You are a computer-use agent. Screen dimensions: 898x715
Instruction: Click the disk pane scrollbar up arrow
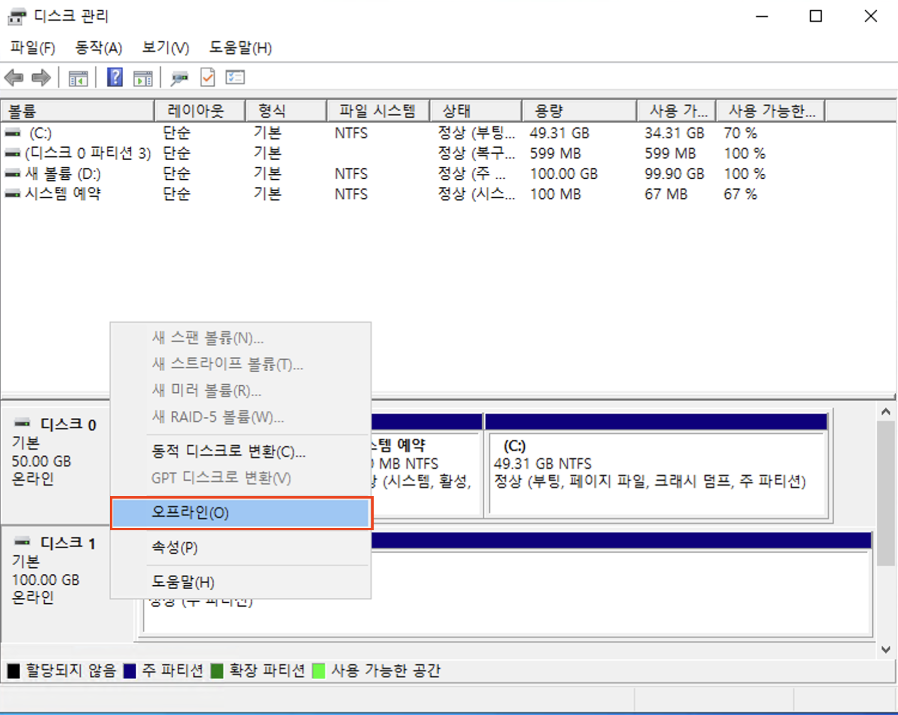pos(886,412)
